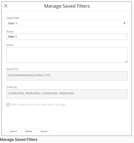
Task: Close the Manage Saved Filters dialog
Action: (6, 6)
